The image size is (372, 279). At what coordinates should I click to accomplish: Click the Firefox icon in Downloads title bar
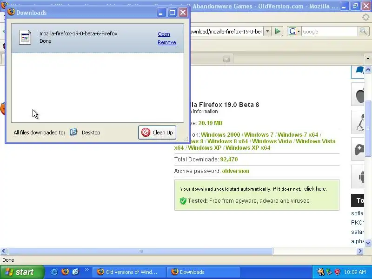[11, 12]
